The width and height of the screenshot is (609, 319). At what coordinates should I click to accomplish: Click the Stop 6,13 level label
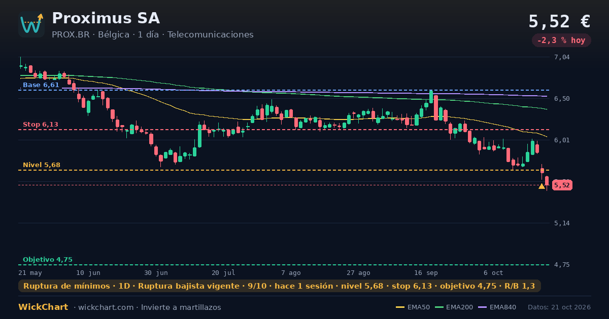click(41, 125)
